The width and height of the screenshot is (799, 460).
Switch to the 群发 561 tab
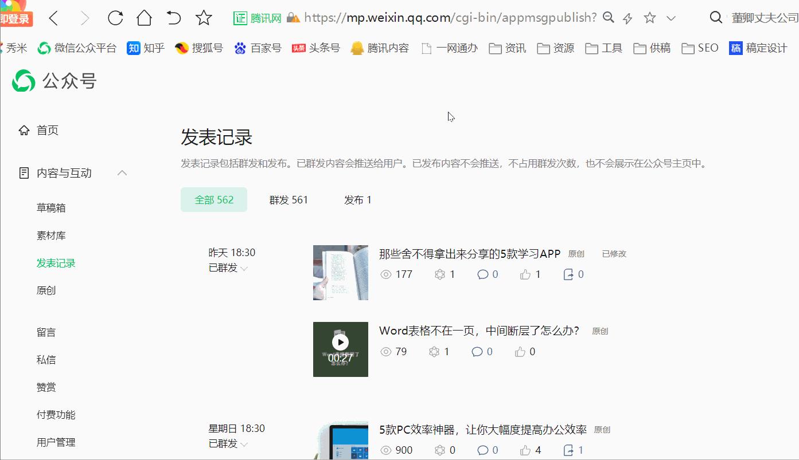289,199
